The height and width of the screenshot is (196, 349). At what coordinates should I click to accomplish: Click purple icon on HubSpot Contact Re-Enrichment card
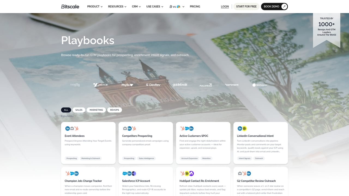pyautogui.click(x=191, y=173)
